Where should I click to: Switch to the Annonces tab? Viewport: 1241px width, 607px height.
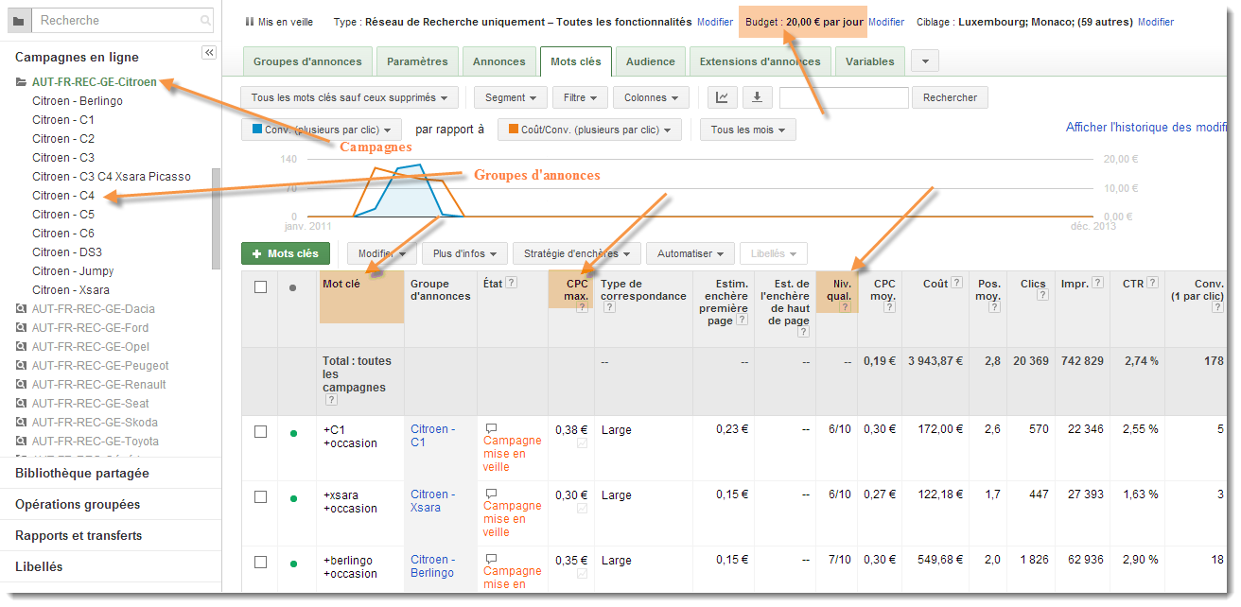pyautogui.click(x=499, y=61)
